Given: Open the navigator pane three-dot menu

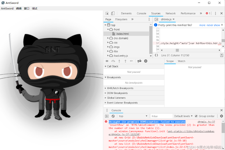Looking at the screenshot, I should click(x=149, y=19).
